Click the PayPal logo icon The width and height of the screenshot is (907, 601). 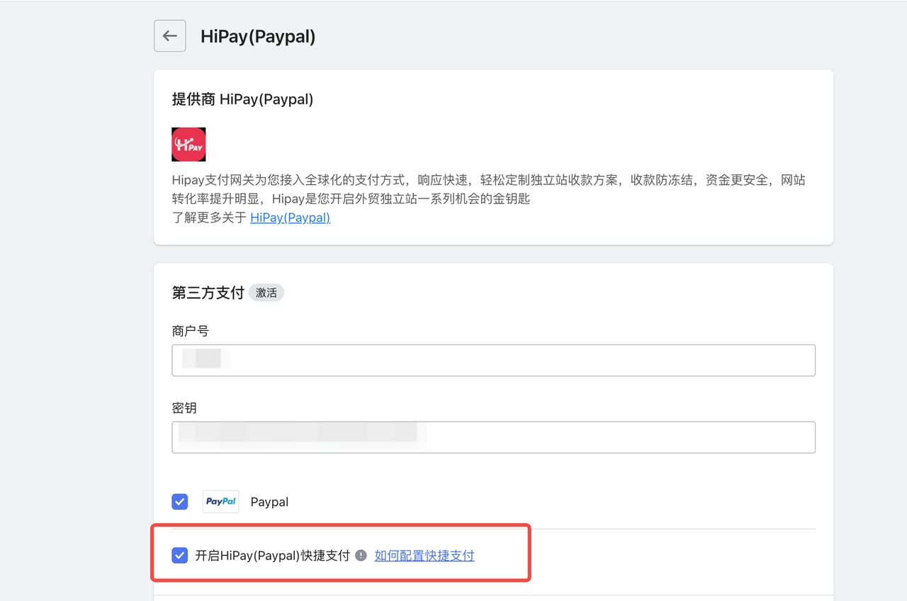tap(220, 502)
